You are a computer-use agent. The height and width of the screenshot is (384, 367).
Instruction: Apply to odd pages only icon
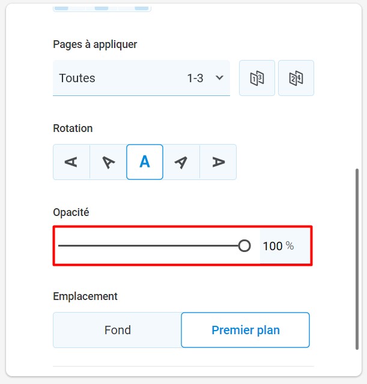(257, 78)
